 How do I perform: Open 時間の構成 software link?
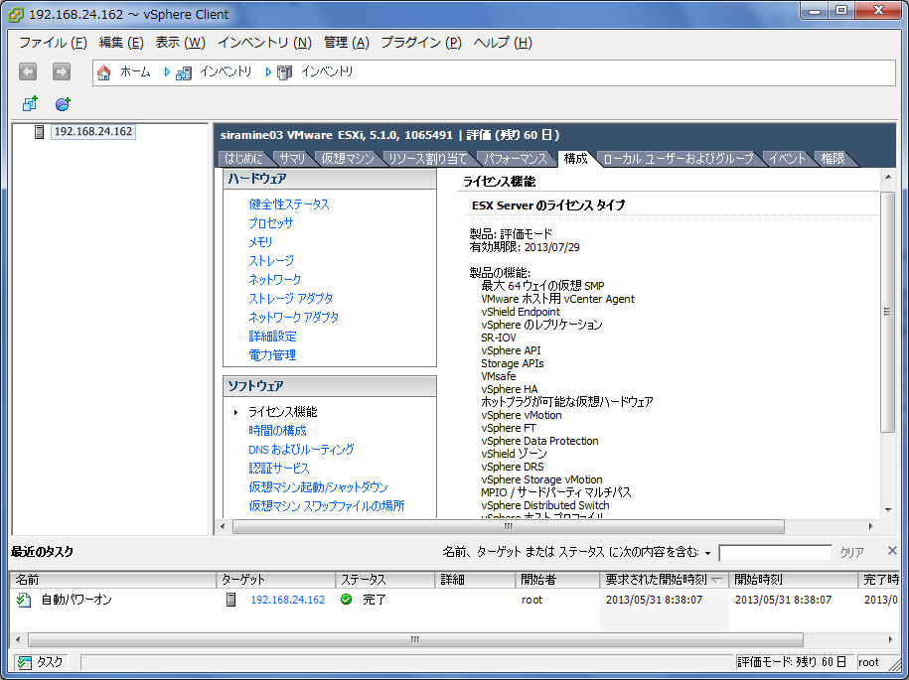(x=277, y=431)
